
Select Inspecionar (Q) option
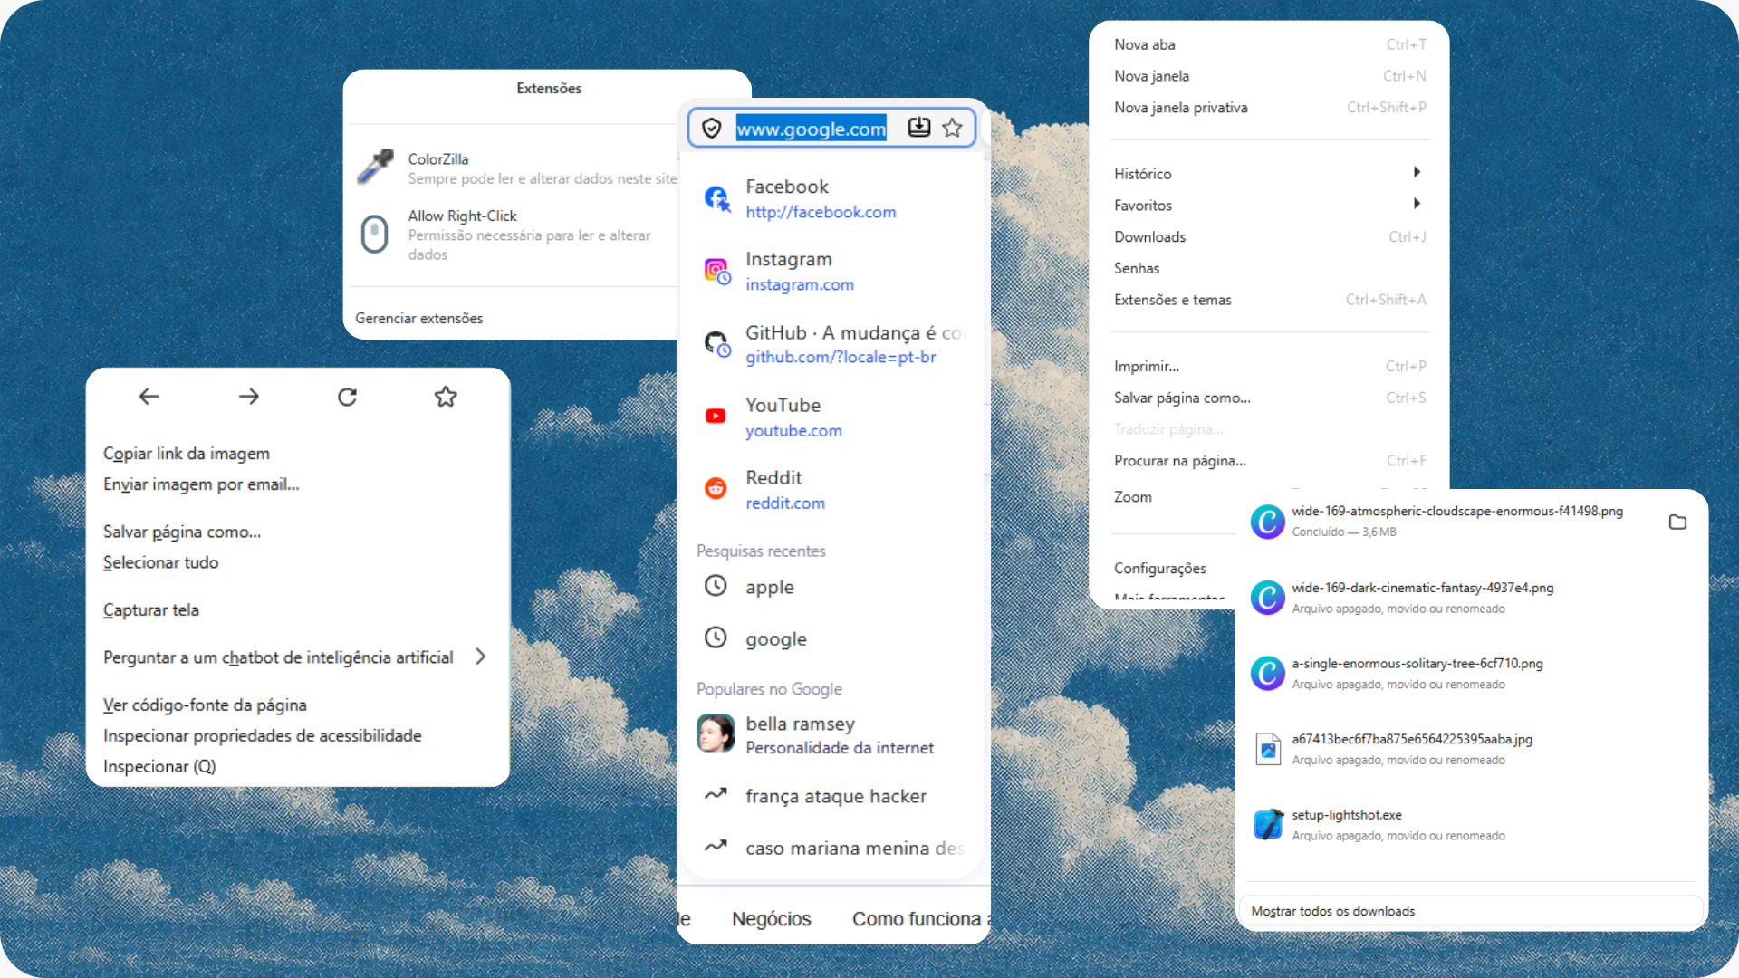click(x=159, y=767)
